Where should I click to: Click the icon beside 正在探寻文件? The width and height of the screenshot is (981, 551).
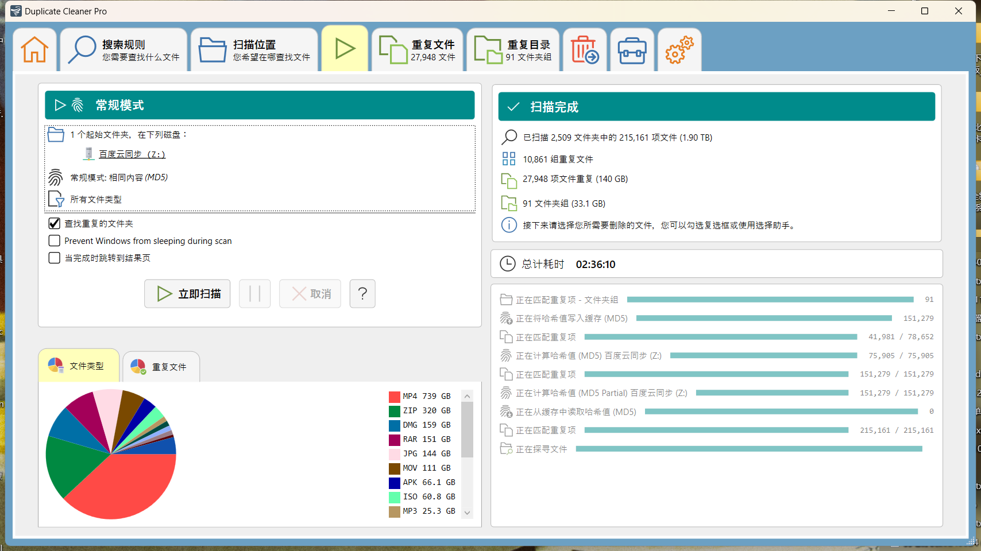coord(506,449)
